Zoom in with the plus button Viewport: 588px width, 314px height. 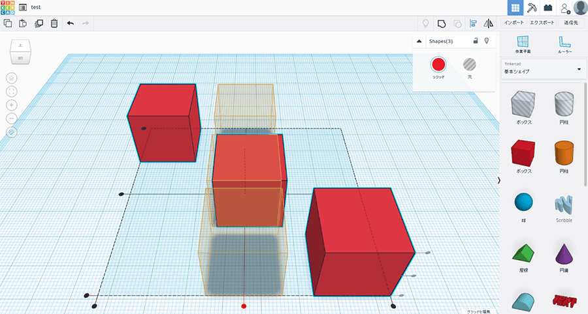click(12, 105)
